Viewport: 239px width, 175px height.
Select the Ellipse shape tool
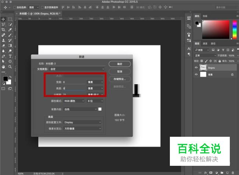[10, 61]
